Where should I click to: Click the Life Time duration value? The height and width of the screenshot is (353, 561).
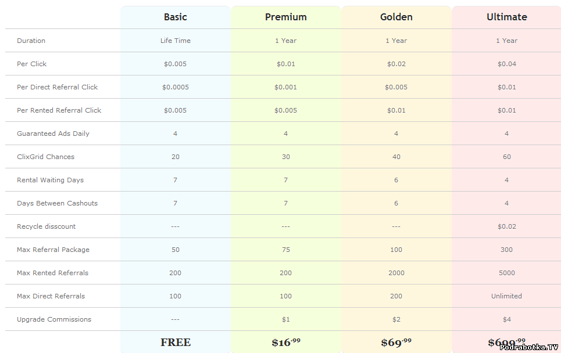pyautogui.click(x=176, y=41)
